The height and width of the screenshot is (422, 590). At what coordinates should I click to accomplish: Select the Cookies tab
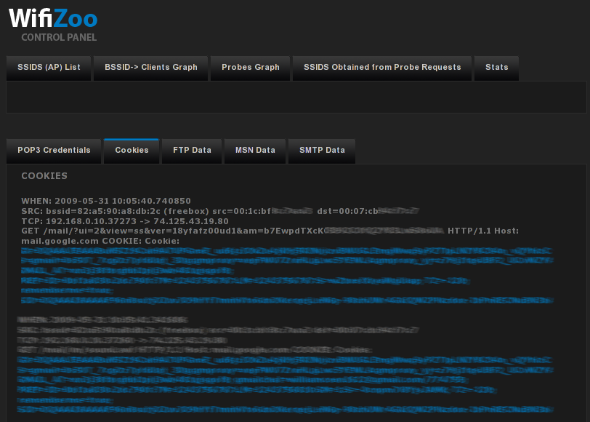click(x=132, y=150)
